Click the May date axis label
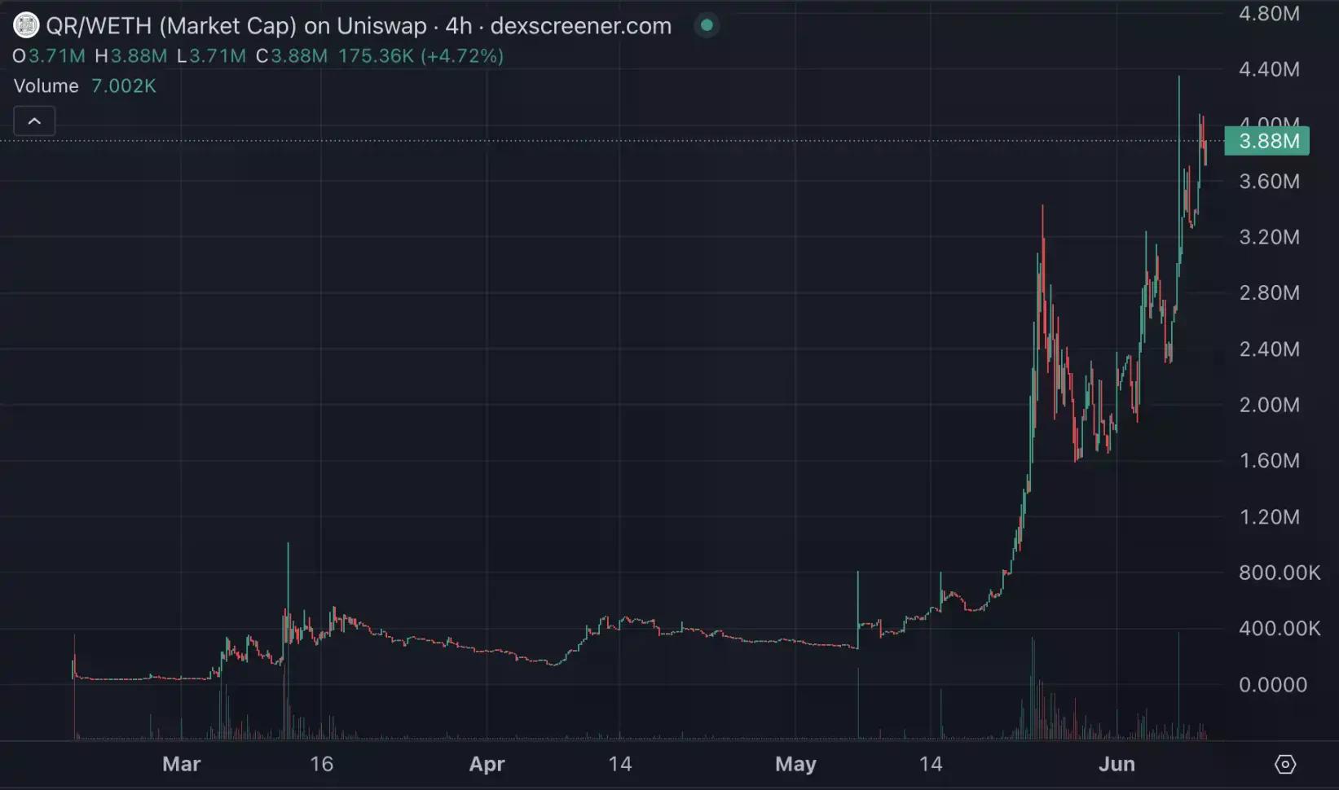This screenshot has height=790, width=1339. tap(795, 764)
